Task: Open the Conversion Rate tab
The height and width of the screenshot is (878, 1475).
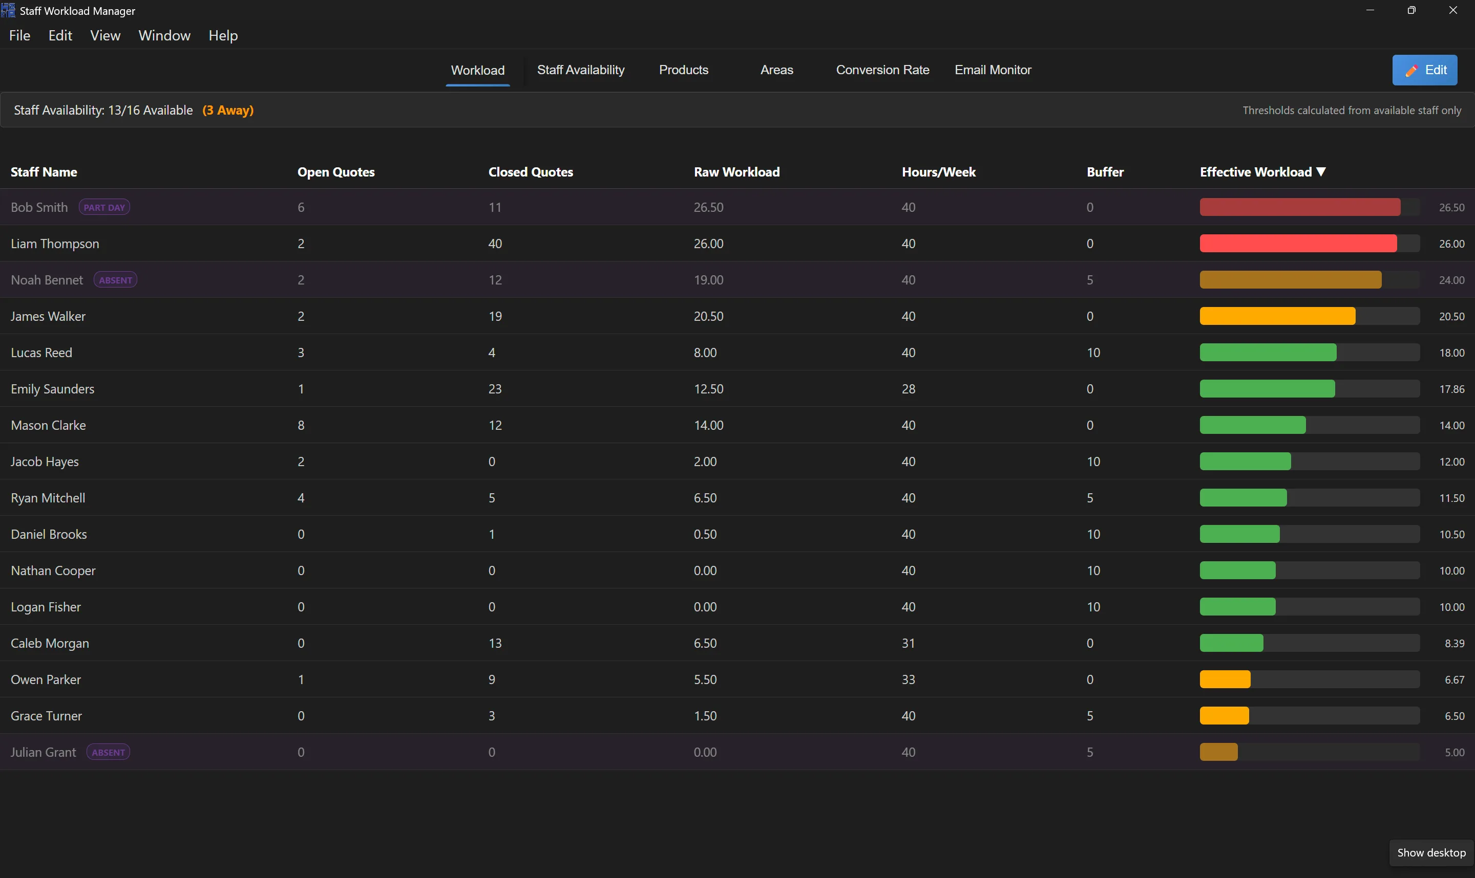Action: click(883, 70)
